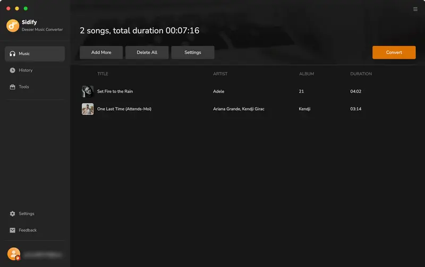This screenshot has height=267, width=425.
Task: Select the Music sidebar item
Action: pyautogui.click(x=35, y=54)
